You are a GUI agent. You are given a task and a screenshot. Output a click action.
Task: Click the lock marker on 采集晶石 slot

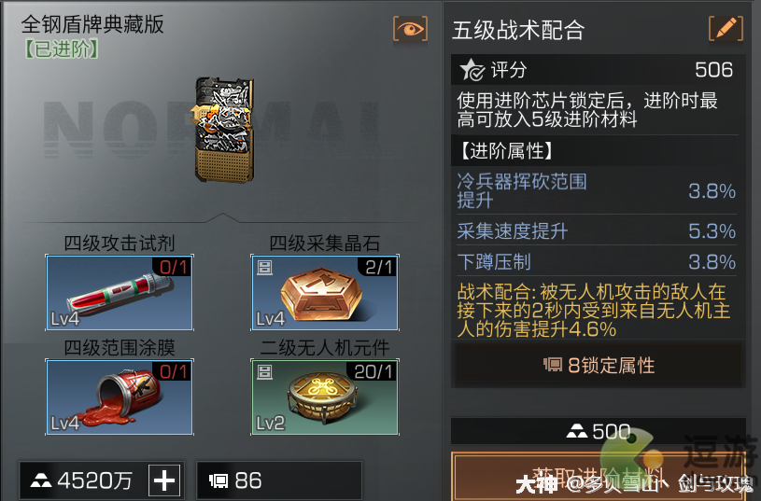(264, 268)
